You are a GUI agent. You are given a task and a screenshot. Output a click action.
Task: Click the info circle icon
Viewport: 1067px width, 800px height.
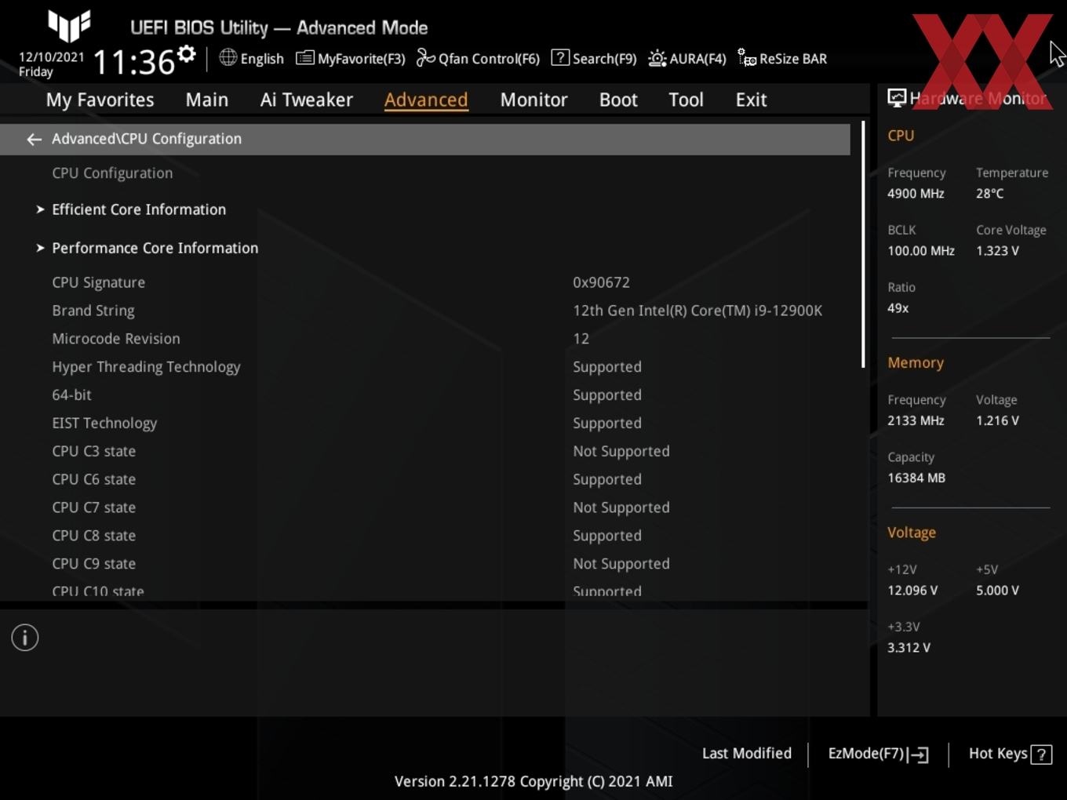[x=25, y=638]
